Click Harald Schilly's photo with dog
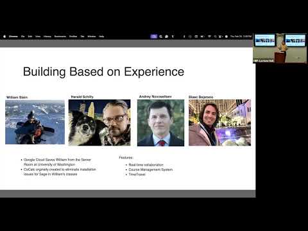The height and width of the screenshot is (231, 308). click(x=99, y=123)
